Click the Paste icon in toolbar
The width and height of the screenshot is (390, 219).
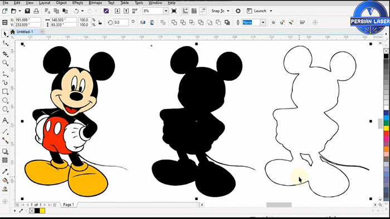click(x=65, y=11)
